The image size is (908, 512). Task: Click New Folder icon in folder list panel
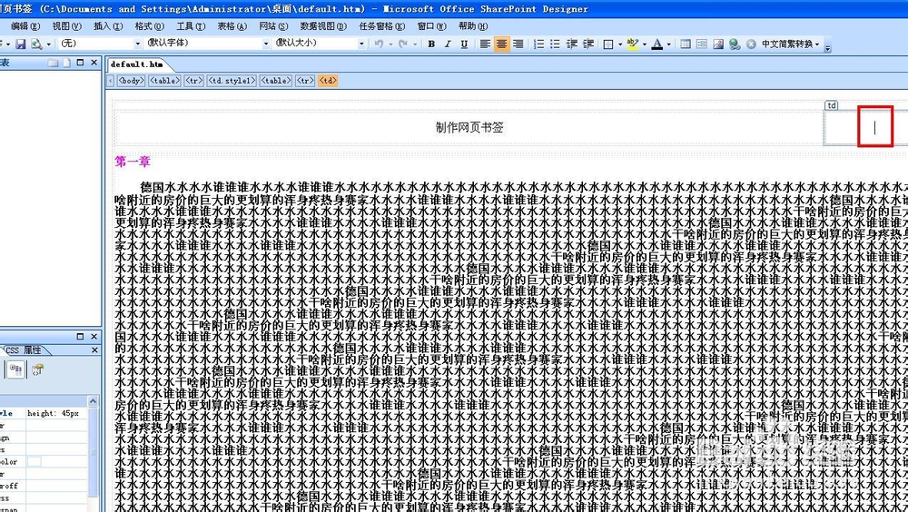tap(54, 63)
